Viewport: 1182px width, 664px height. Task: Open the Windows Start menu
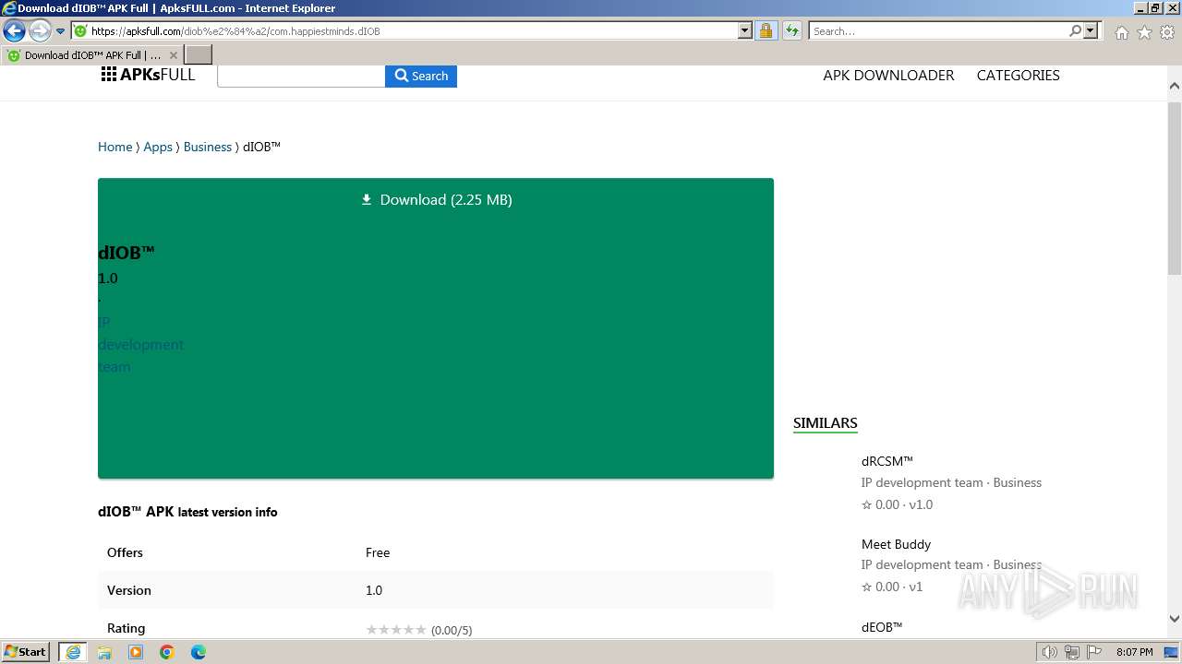click(x=26, y=651)
